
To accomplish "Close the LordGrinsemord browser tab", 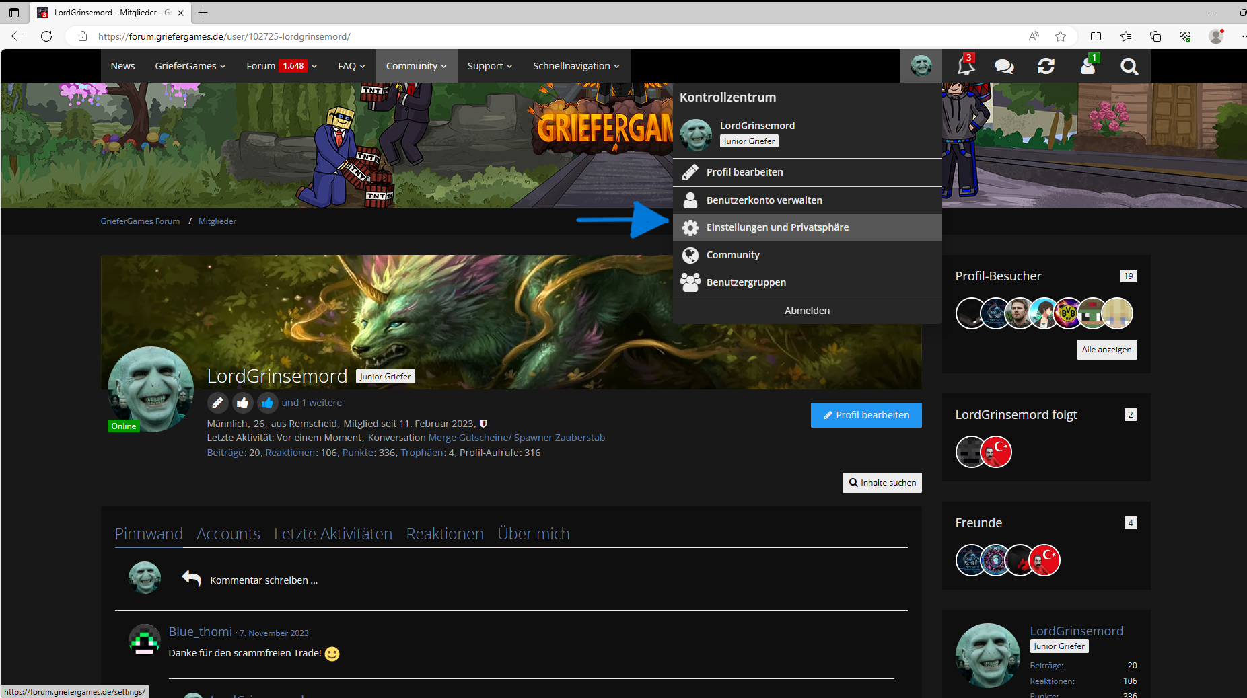I will [x=180, y=13].
